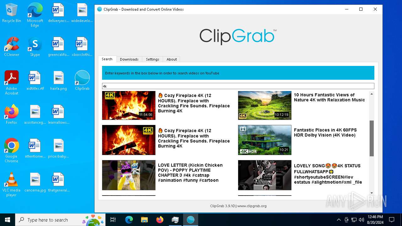Open LOVELY SONG 4K STATUS title
Viewport: 402px width, 226px height.
328,174
